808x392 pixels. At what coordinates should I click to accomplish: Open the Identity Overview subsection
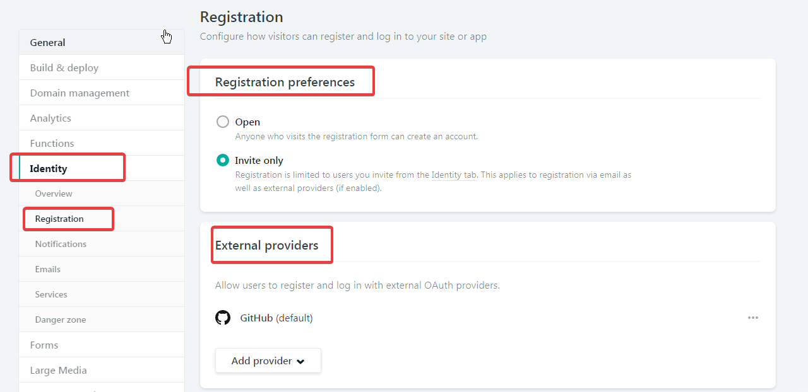pyautogui.click(x=102, y=193)
